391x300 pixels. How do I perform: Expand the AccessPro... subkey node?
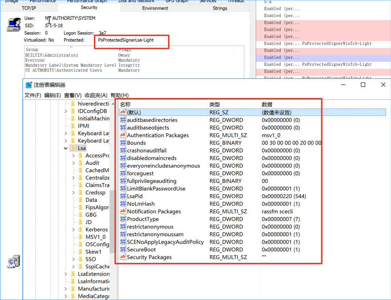pos(73,155)
